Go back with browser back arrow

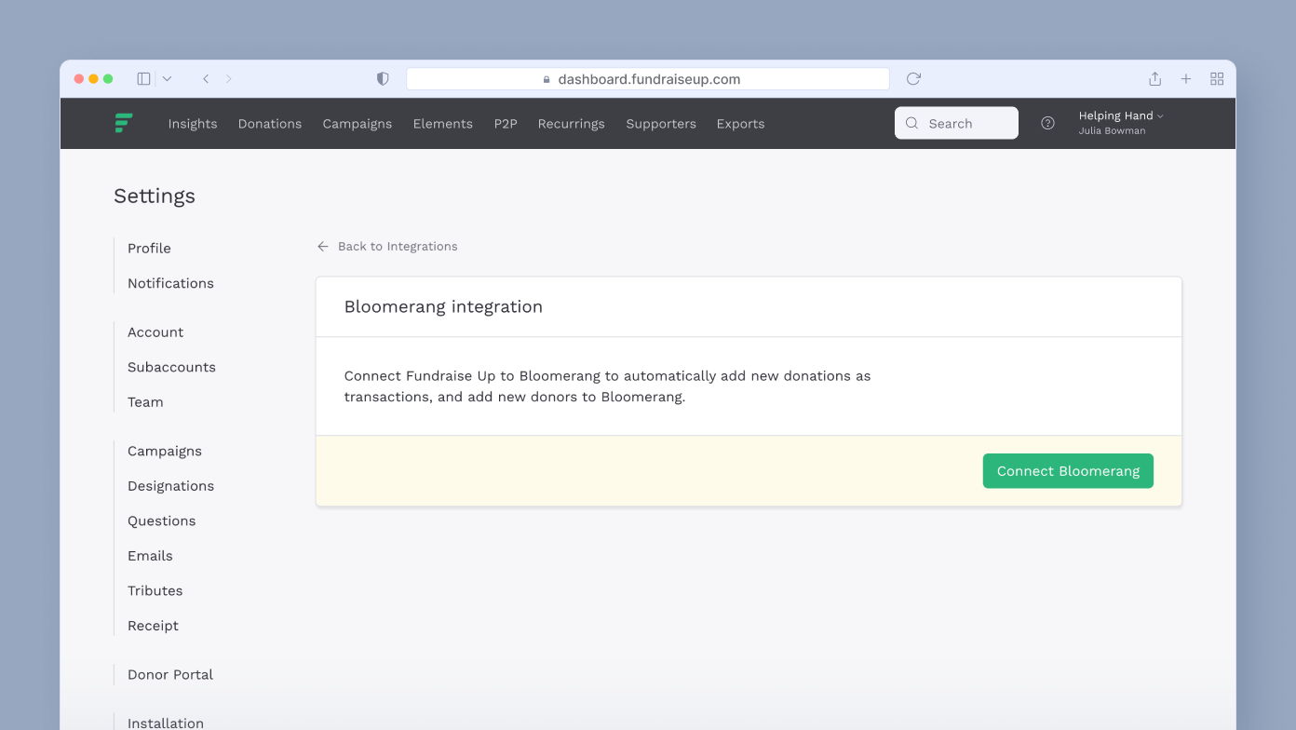pyautogui.click(x=206, y=79)
